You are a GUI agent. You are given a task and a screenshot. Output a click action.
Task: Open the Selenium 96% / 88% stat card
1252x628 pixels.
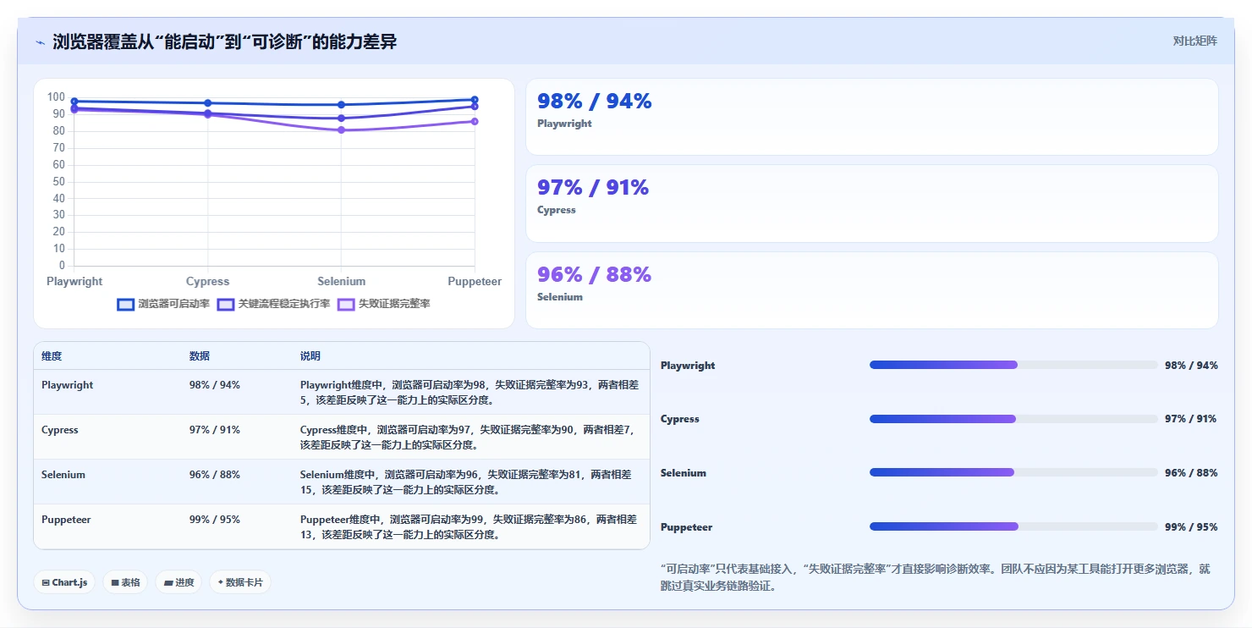(872, 290)
